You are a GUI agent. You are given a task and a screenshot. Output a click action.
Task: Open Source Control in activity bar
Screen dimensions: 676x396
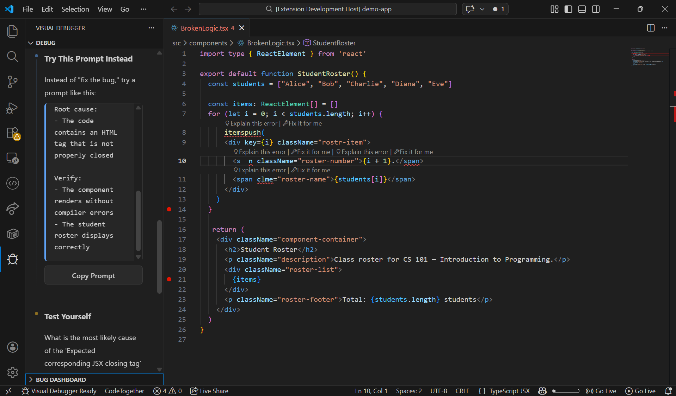[13, 82]
